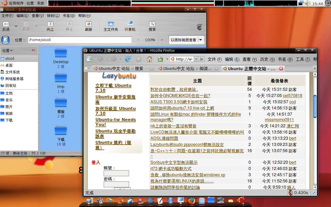
Task: Click link Ubuntu-tw Needs You!
Action: pos(116,122)
